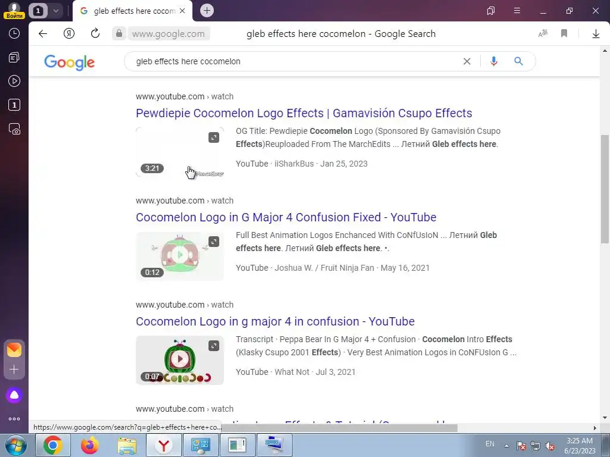Expand preview of Pewdiepie Cocomelon video thumbnail
This screenshot has height=457, width=610.
214,137
